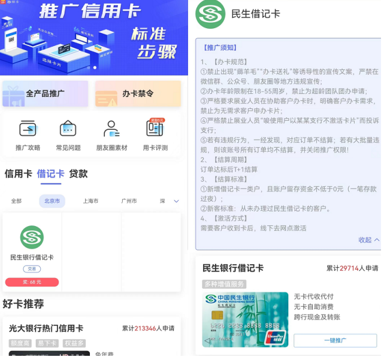Switch to the 贷款 tab
Image resolution: width=384 pixels, height=360 pixels.
pyautogui.click(x=78, y=174)
